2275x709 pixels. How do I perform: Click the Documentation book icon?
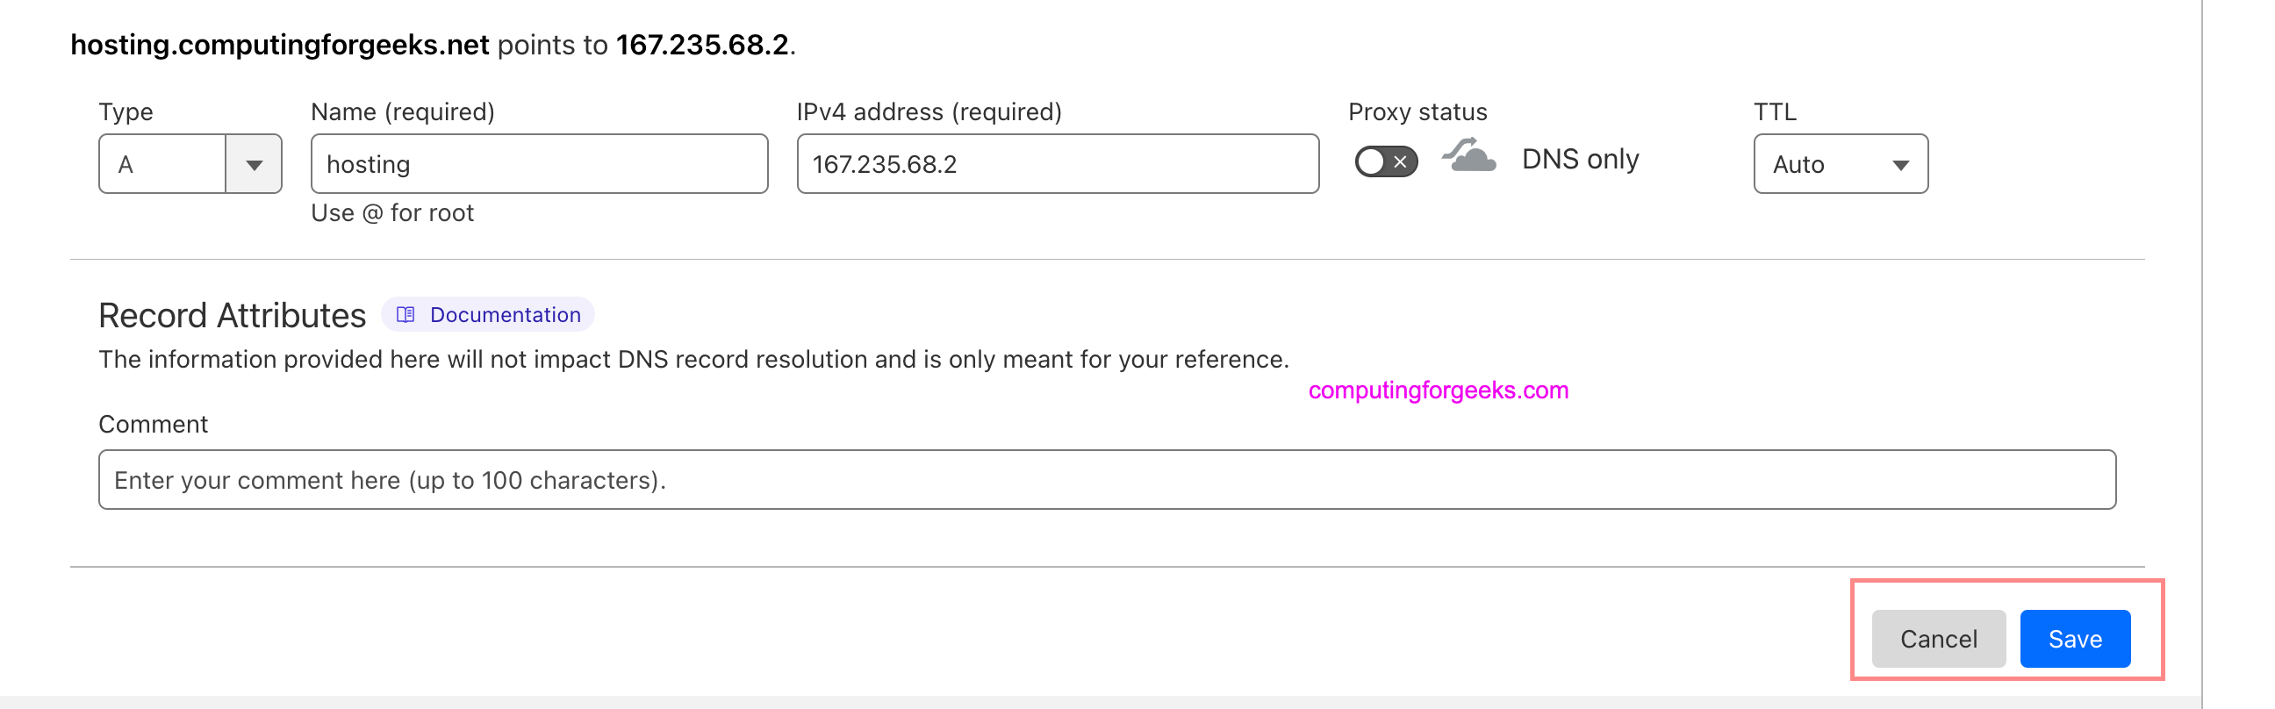pyautogui.click(x=405, y=314)
